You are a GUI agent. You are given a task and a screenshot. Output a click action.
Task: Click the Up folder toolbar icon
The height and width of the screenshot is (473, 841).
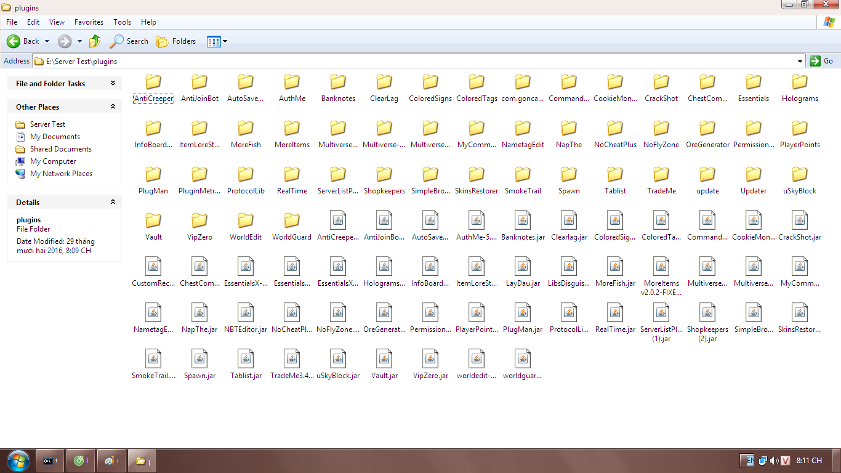(x=95, y=41)
